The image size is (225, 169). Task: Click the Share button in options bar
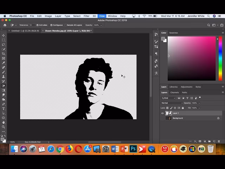click(222, 25)
